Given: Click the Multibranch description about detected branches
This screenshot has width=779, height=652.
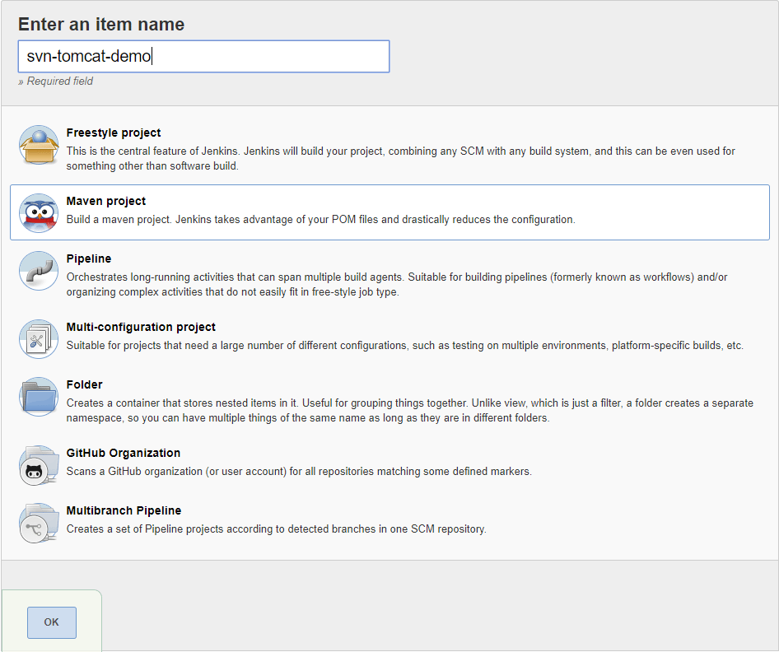Looking at the screenshot, I should tap(276, 529).
